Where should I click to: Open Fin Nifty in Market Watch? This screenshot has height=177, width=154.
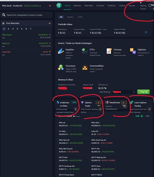(x=73, y=133)
